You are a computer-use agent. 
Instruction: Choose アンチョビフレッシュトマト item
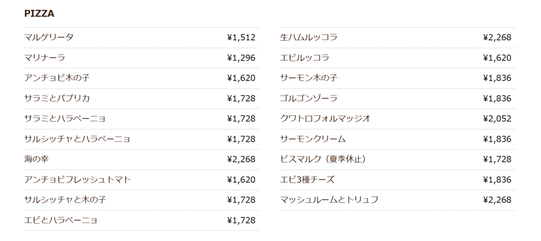tap(78, 179)
